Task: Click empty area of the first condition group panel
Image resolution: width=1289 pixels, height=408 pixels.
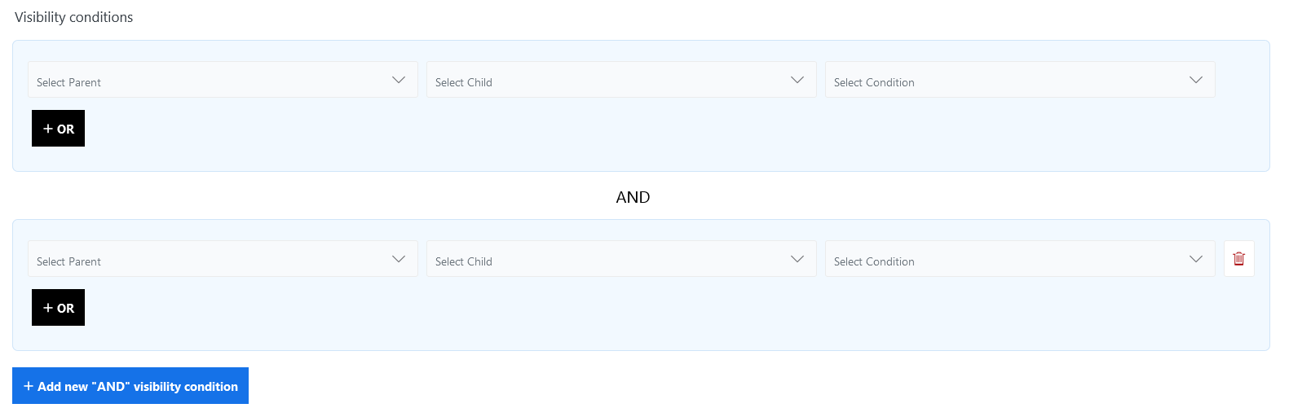Action: click(x=652, y=138)
